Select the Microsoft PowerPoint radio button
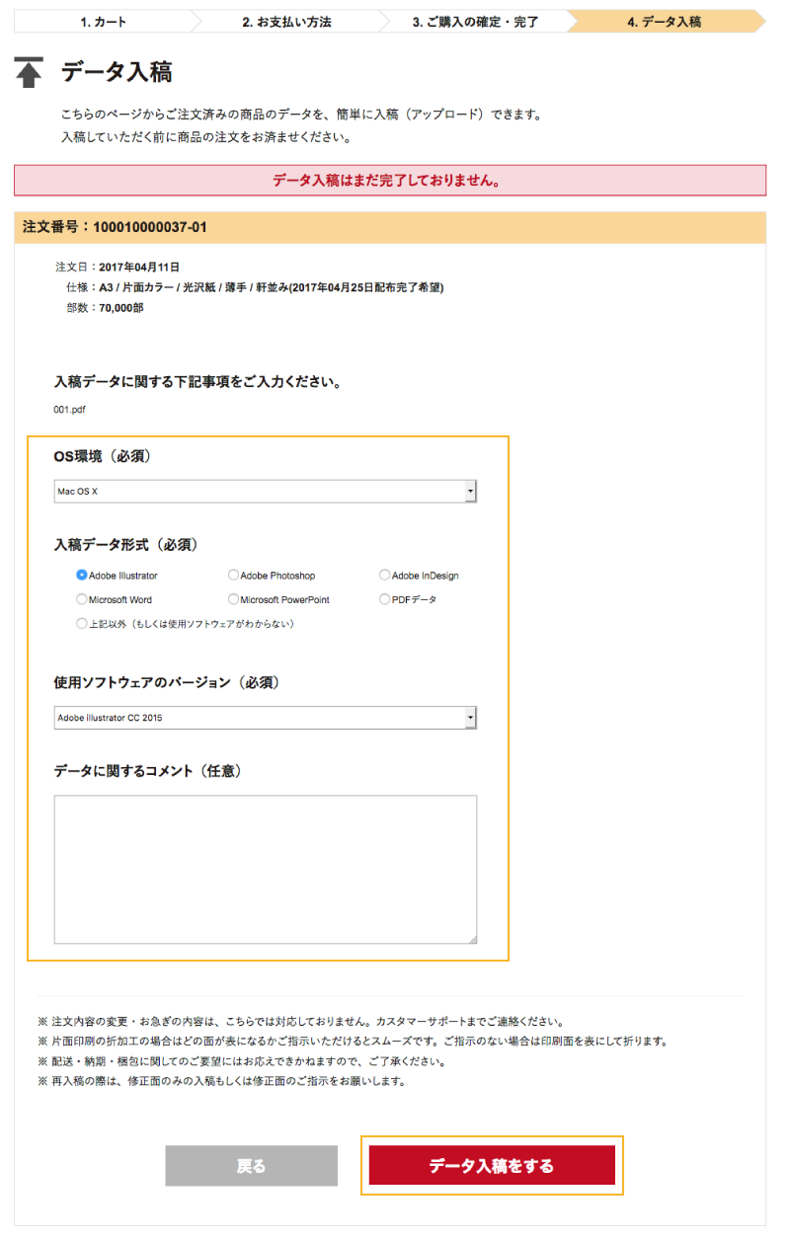Screen dimensions: 790x1240 [x=233, y=599]
